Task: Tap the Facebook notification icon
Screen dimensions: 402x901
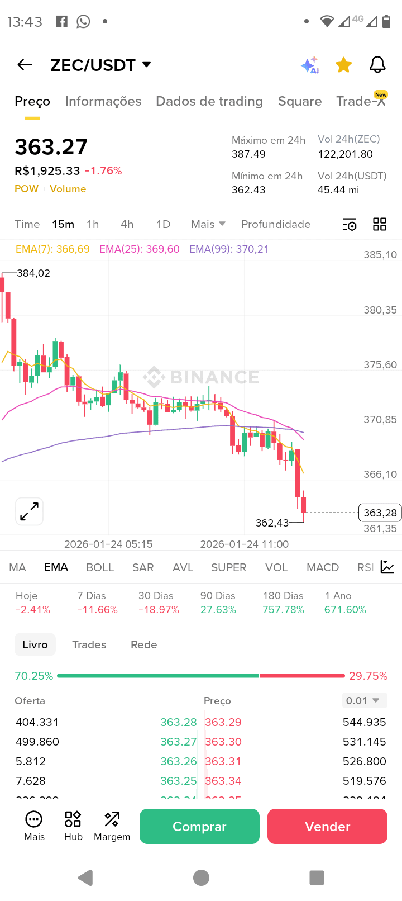Action: click(61, 22)
